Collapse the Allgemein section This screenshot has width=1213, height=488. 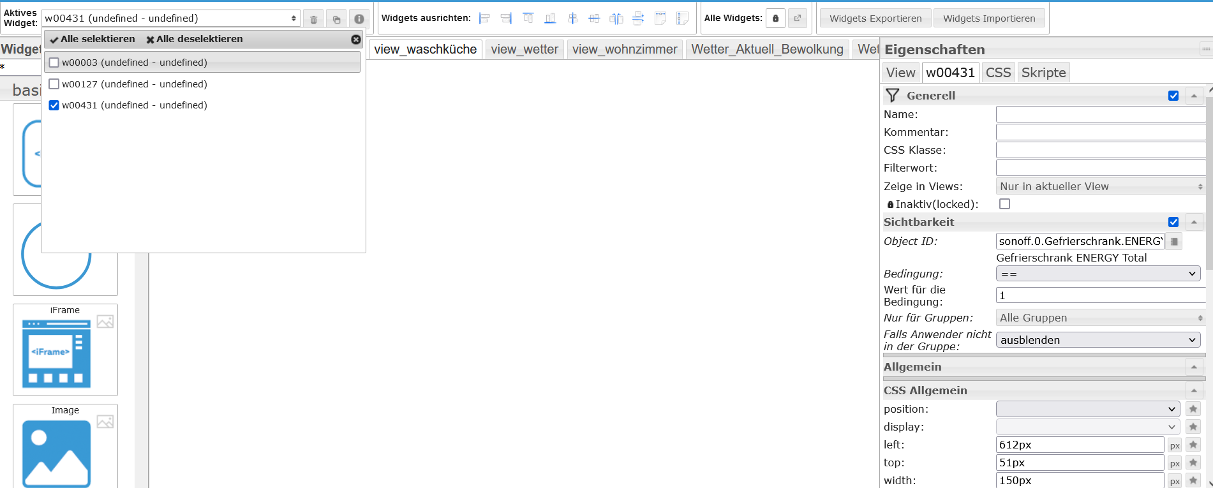click(x=1194, y=367)
